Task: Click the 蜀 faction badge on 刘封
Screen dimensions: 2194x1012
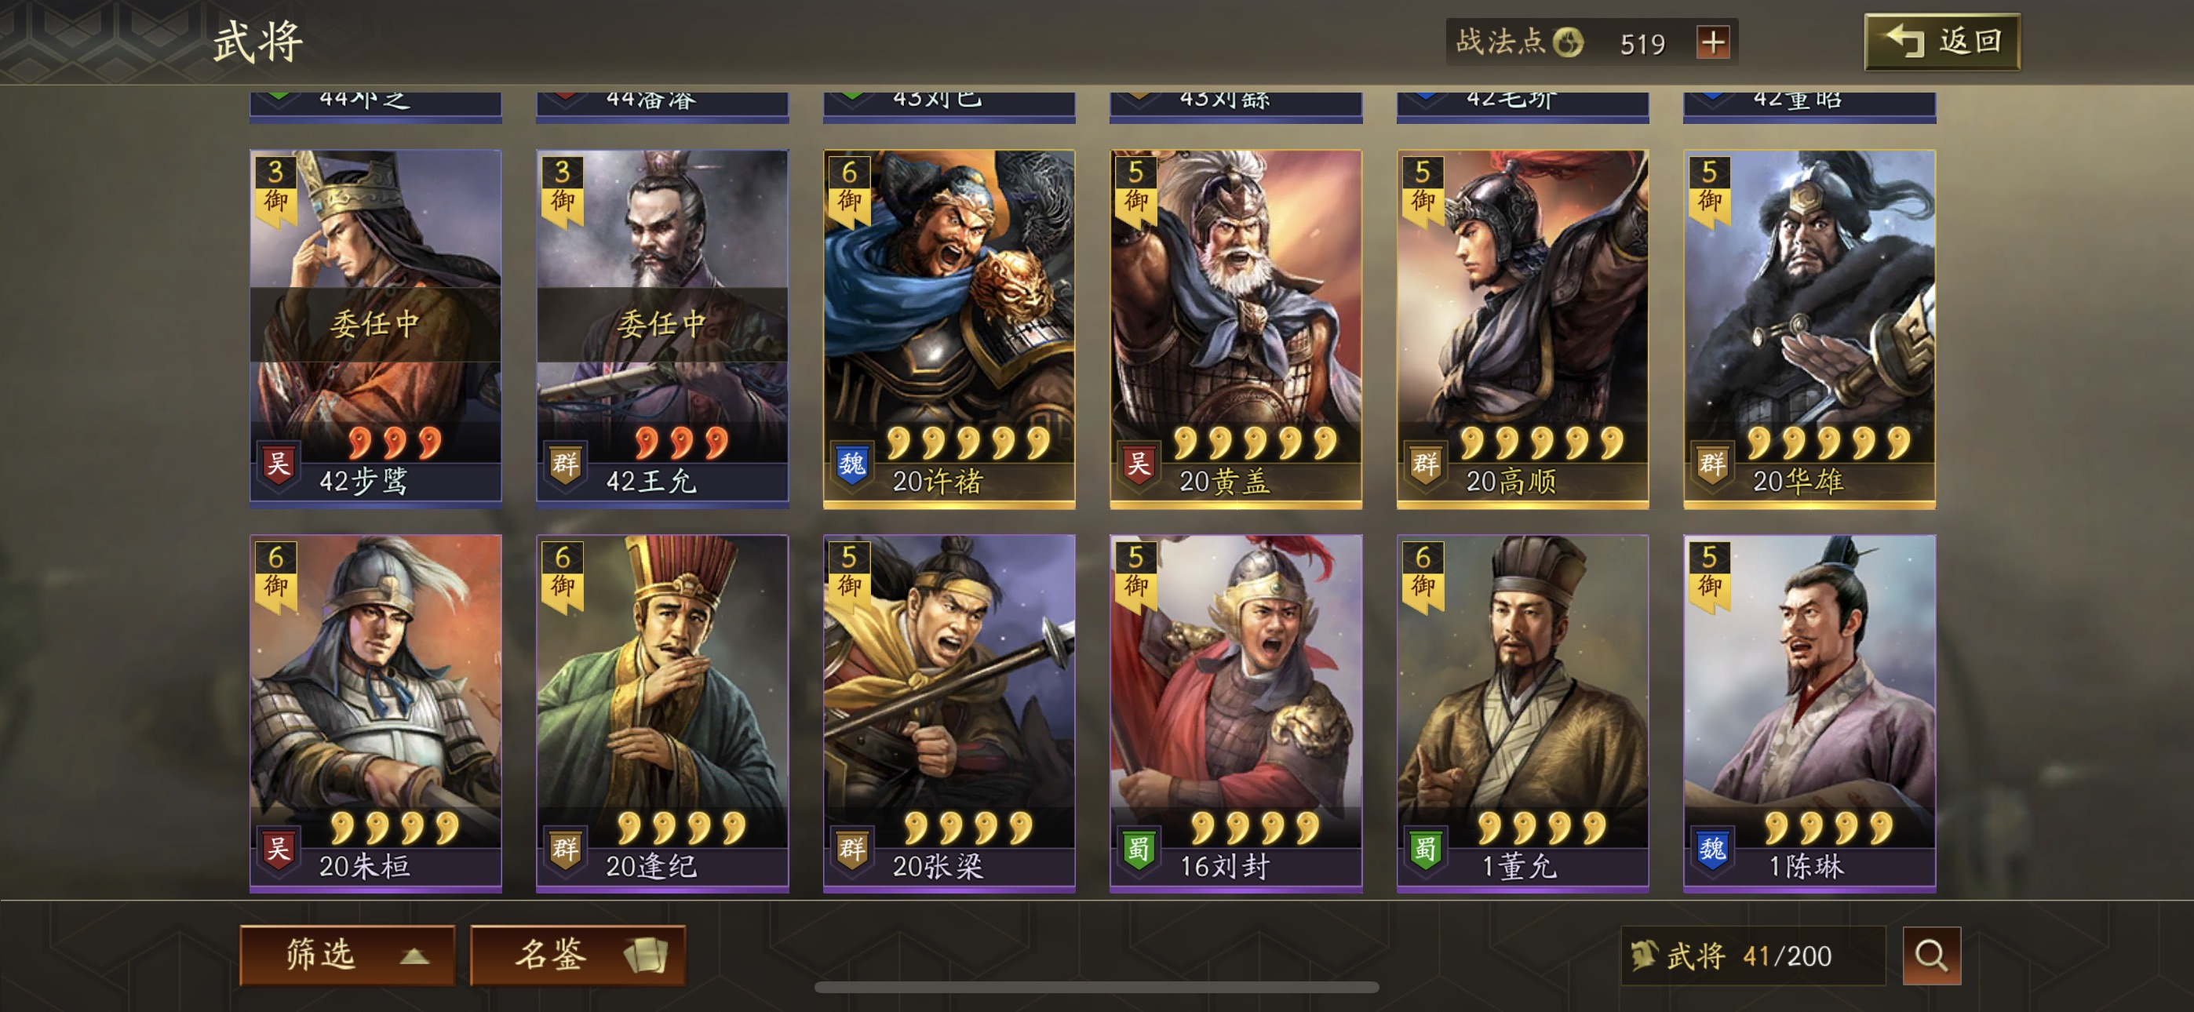Action: 1139,850
